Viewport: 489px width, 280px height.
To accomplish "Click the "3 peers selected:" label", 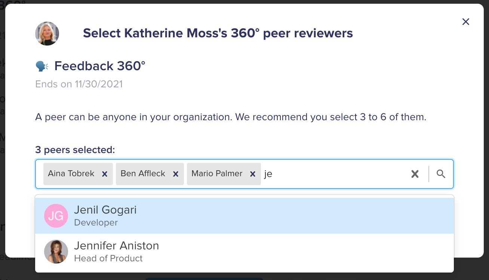I will tap(75, 150).
